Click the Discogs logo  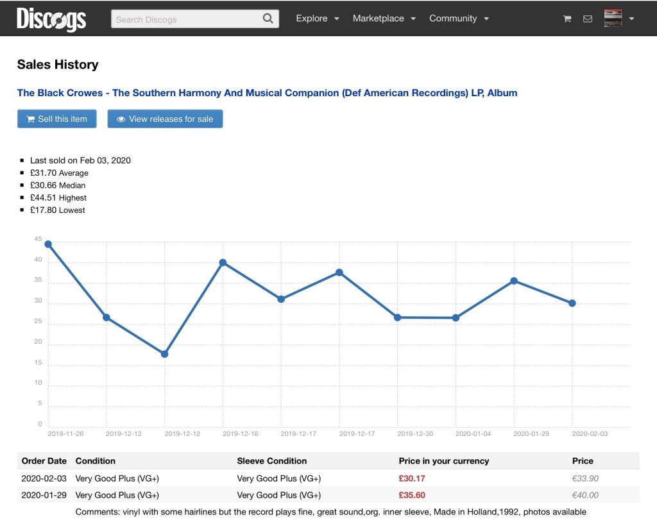coord(51,19)
